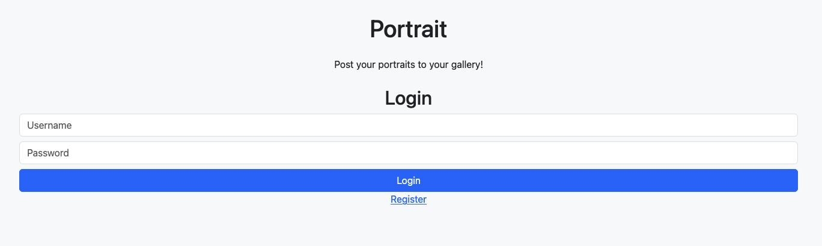Place cursor in the Username box
822x246 pixels.
409,125
